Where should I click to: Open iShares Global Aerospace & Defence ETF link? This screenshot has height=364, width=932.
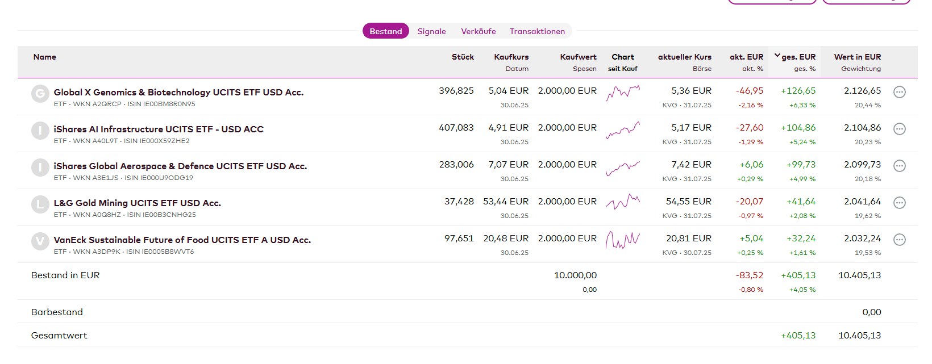(180, 166)
